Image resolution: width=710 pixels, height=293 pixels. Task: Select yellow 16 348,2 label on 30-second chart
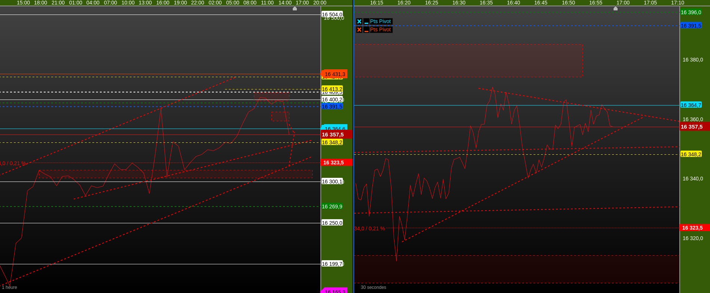[691, 154]
